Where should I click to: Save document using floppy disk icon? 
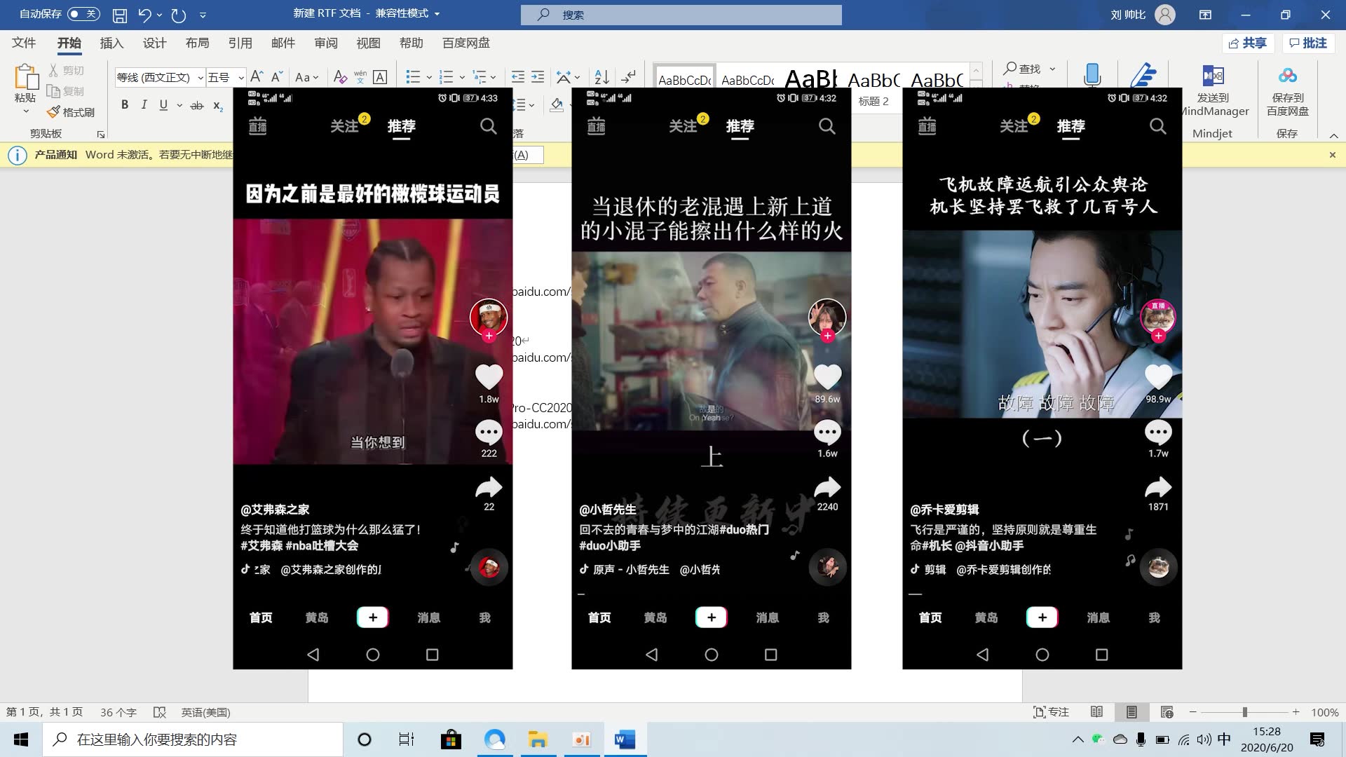120,15
